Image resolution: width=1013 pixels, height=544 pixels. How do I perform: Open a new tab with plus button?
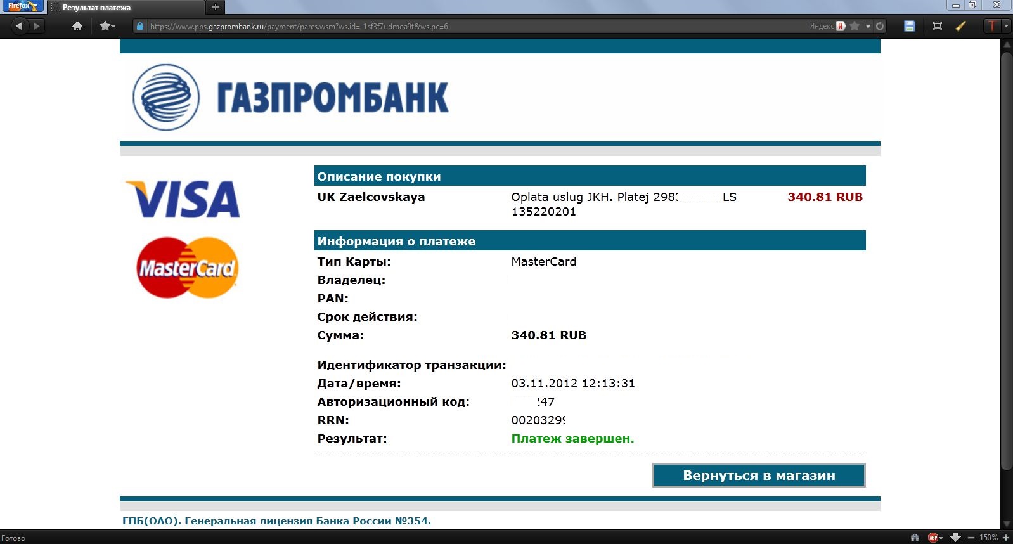tap(216, 7)
